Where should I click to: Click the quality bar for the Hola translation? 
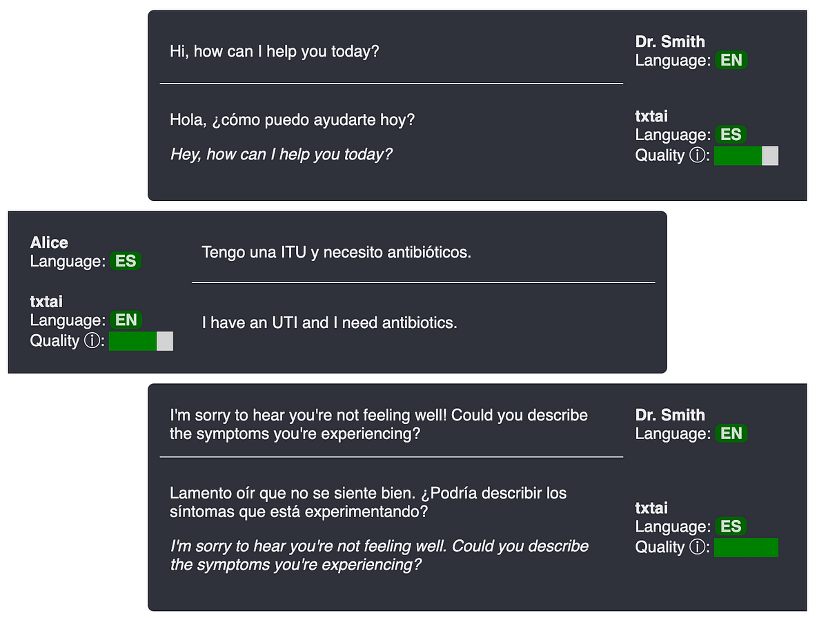coord(747,156)
